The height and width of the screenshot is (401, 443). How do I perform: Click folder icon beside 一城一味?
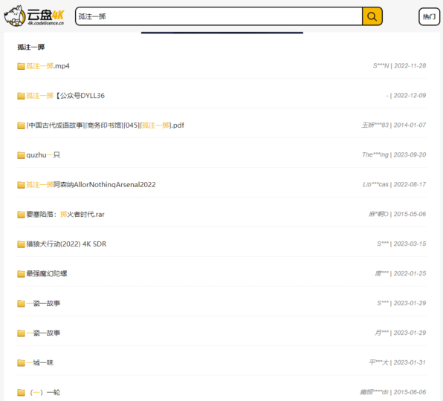21,363
